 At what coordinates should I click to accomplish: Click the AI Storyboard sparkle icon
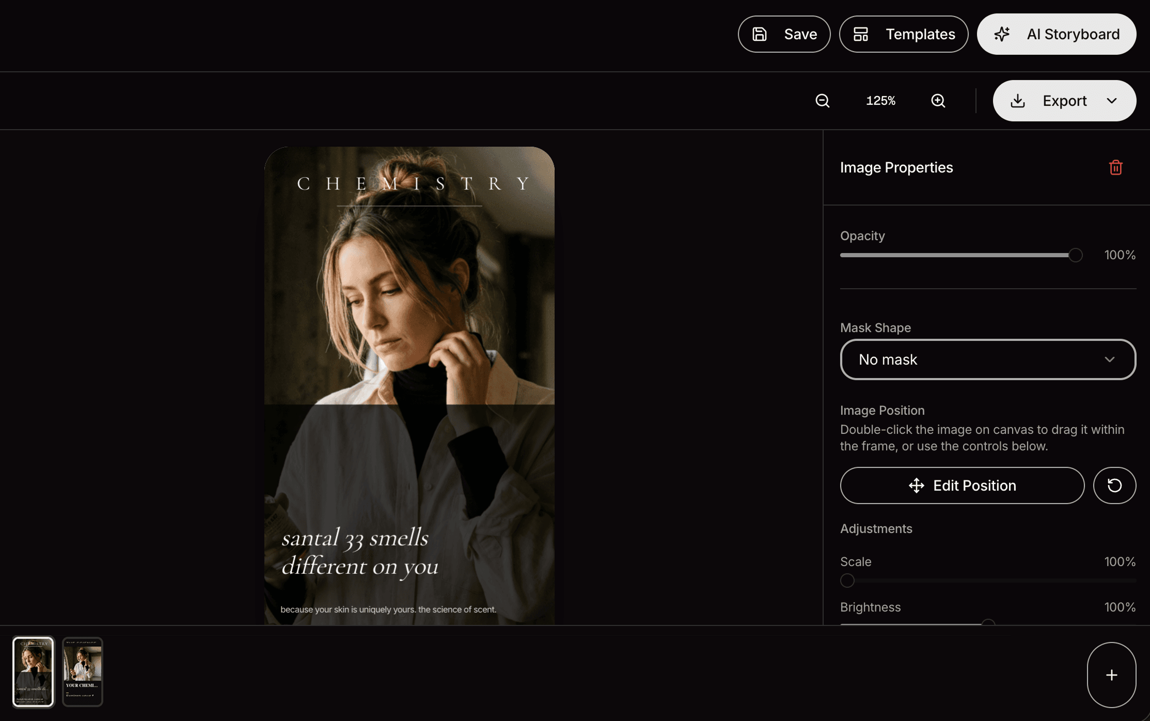[1002, 34]
